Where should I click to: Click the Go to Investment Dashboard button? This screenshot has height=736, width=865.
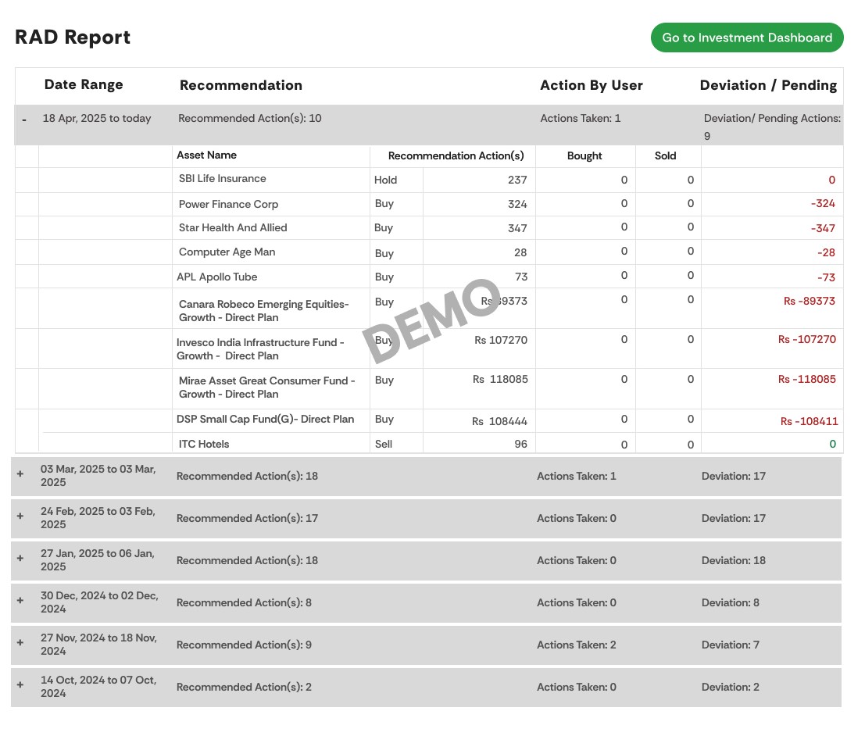point(746,38)
